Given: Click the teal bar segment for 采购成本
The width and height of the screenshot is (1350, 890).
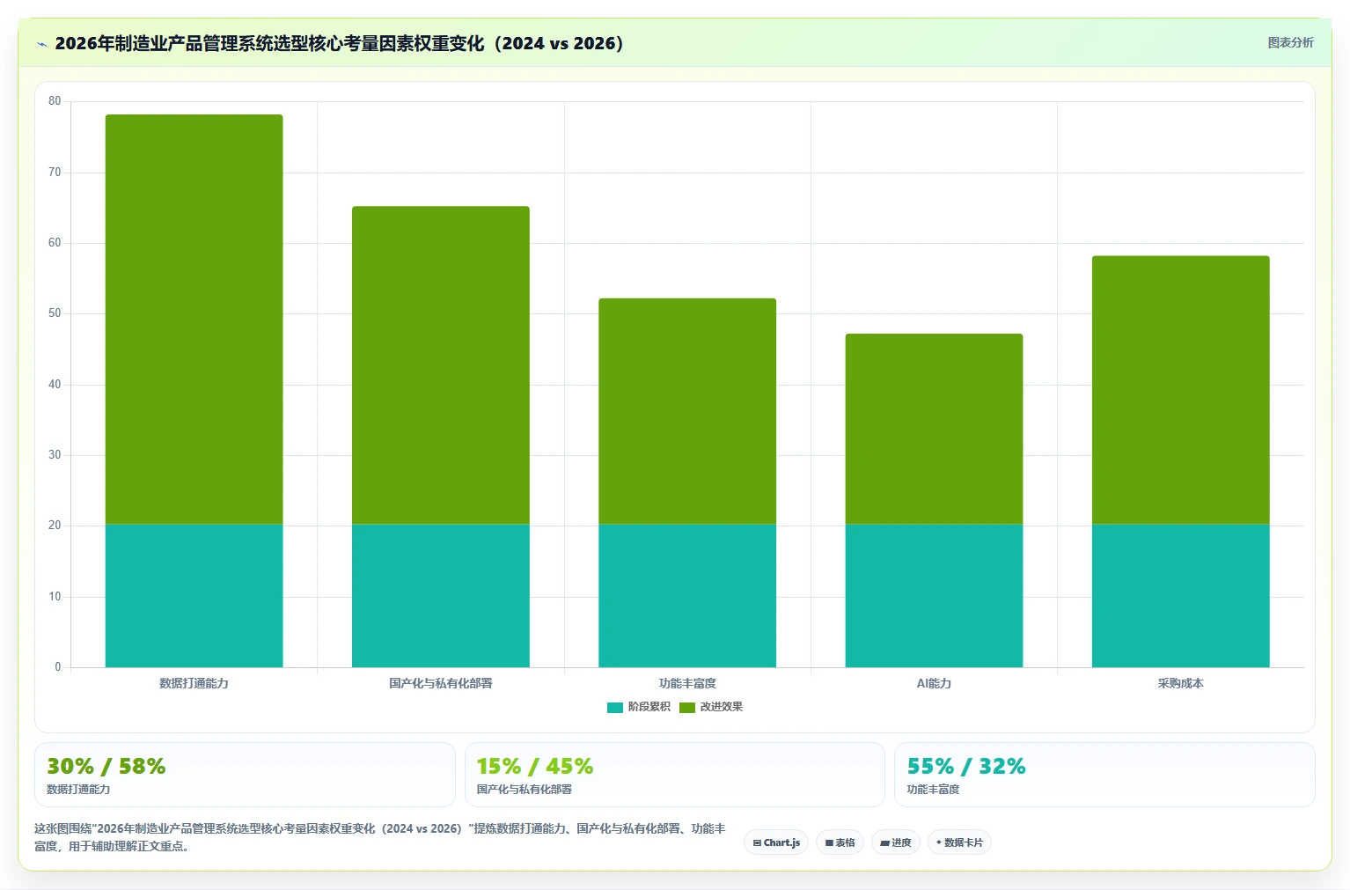Looking at the screenshot, I should 1181,596.
